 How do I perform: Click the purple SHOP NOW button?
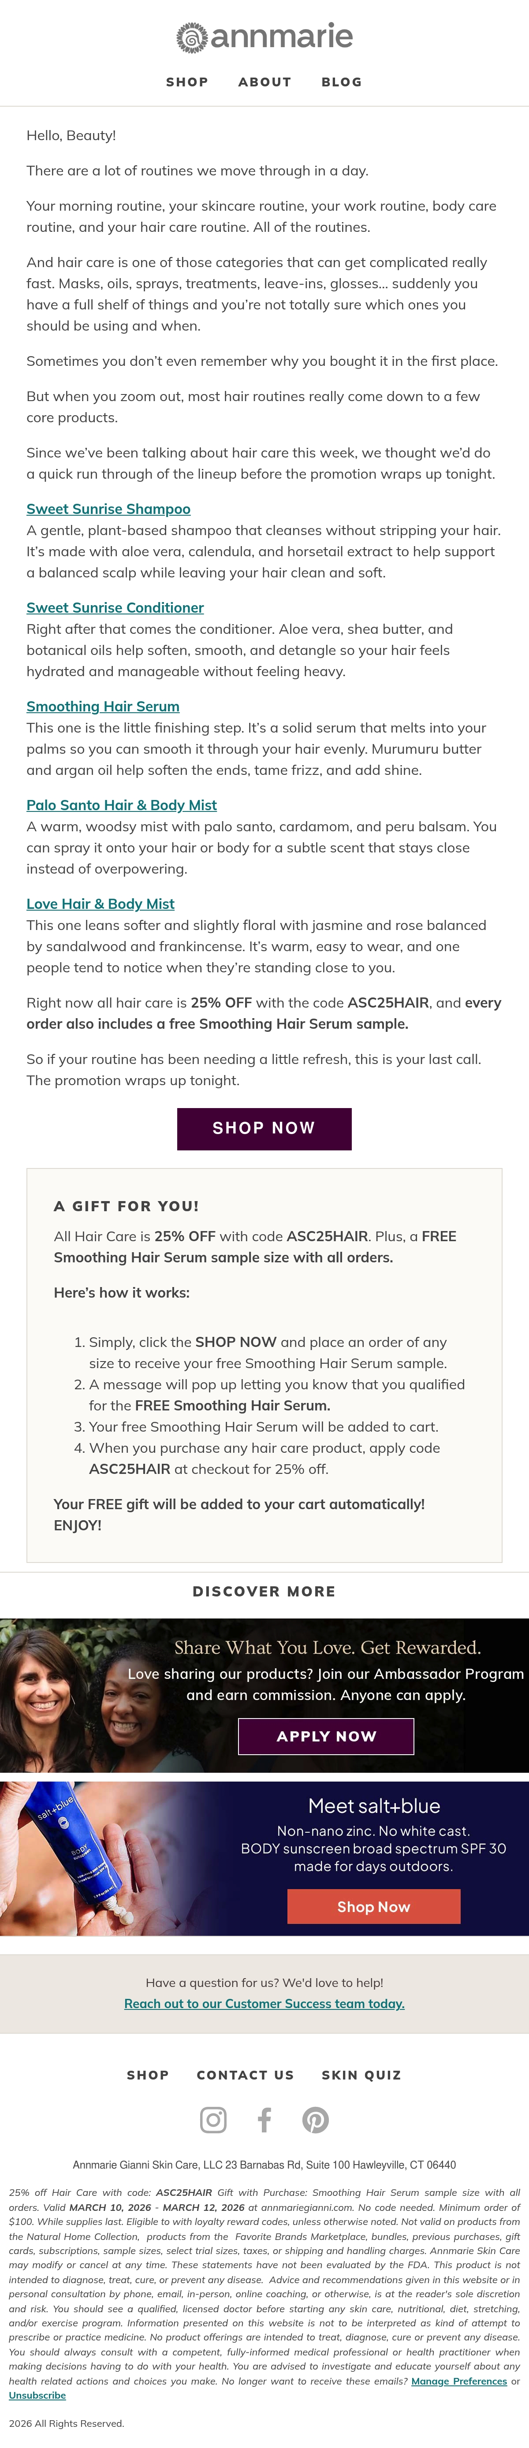coord(264,1129)
